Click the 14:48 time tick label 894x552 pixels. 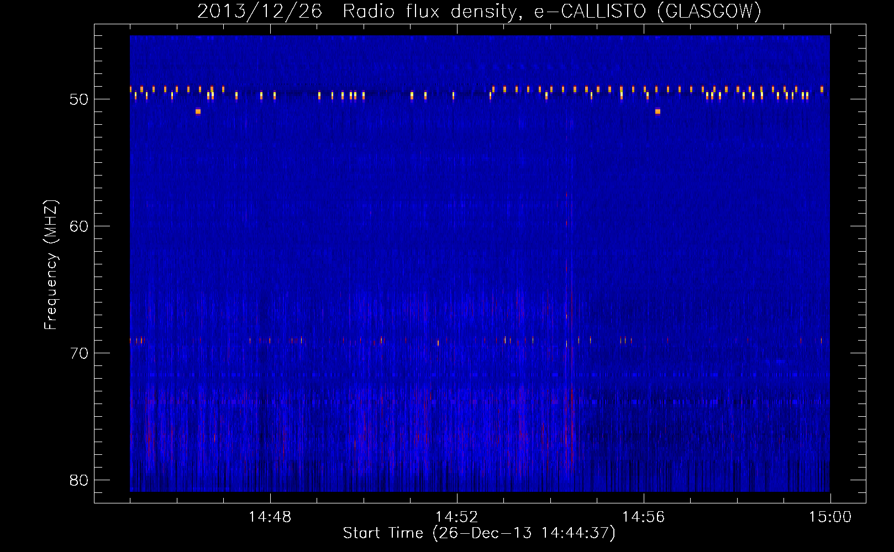coord(270,517)
